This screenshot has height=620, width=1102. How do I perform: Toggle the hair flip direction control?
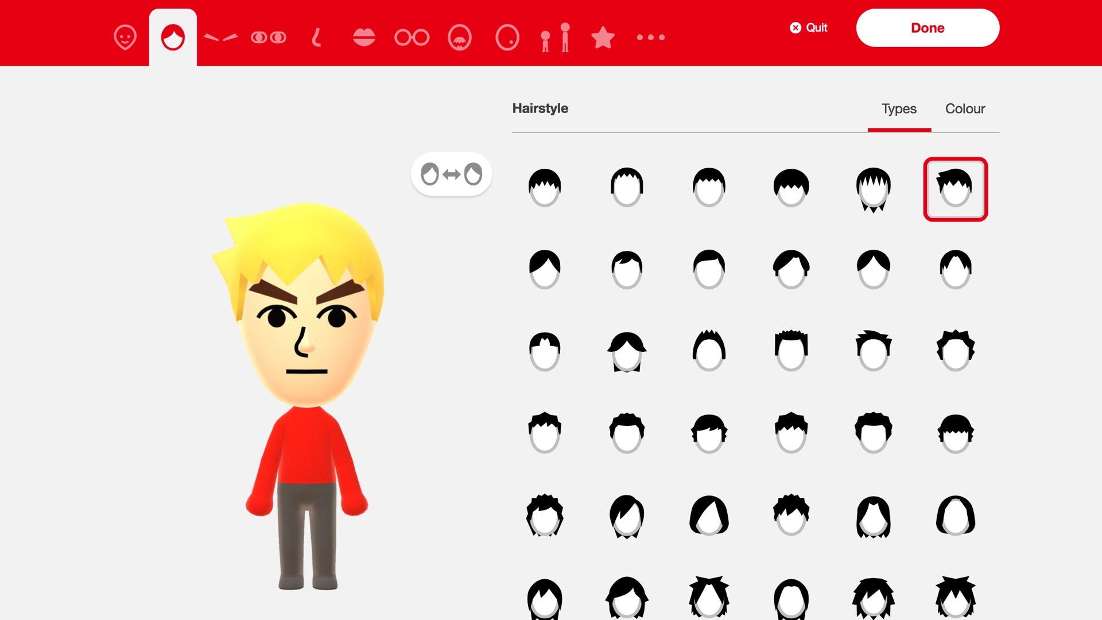click(x=452, y=173)
